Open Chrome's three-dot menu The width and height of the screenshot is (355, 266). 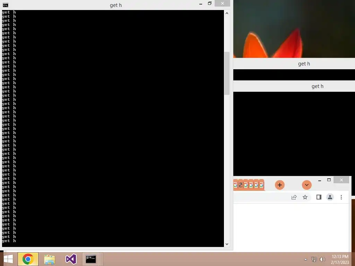pos(341,197)
